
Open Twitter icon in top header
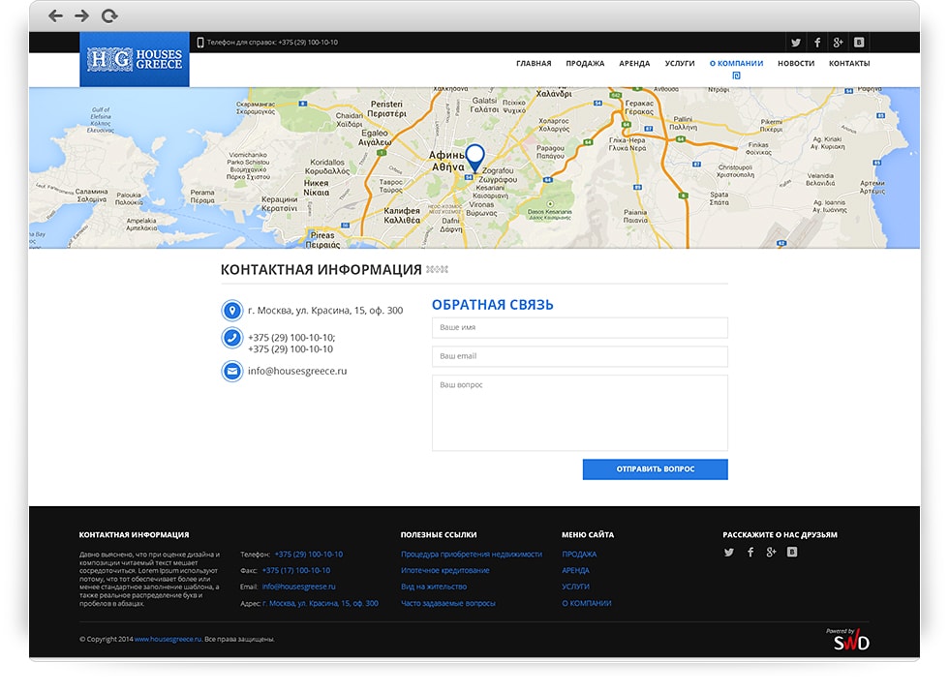pos(796,43)
